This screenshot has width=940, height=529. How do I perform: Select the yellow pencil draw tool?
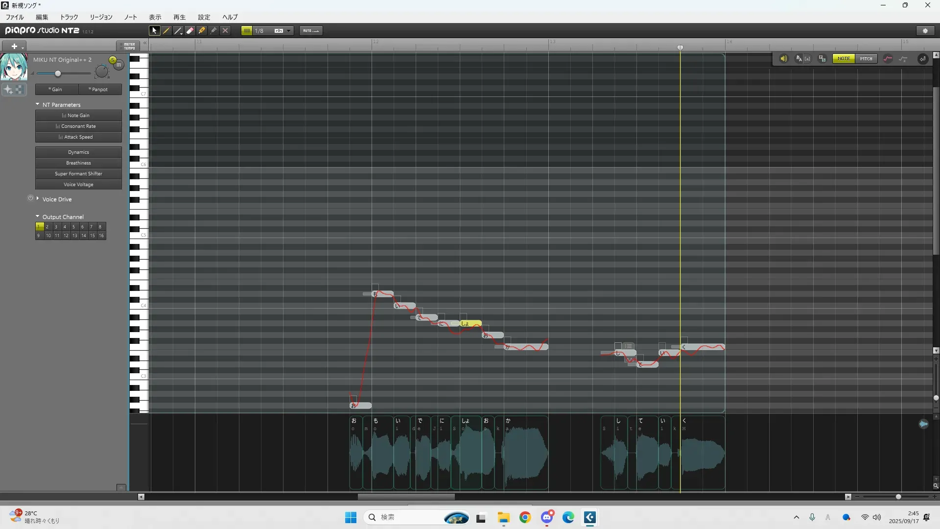[166, 30]
